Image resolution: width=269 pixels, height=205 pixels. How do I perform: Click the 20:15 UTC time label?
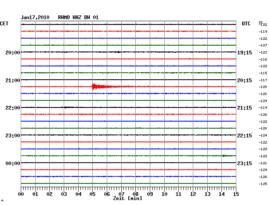tap(245, 81)
